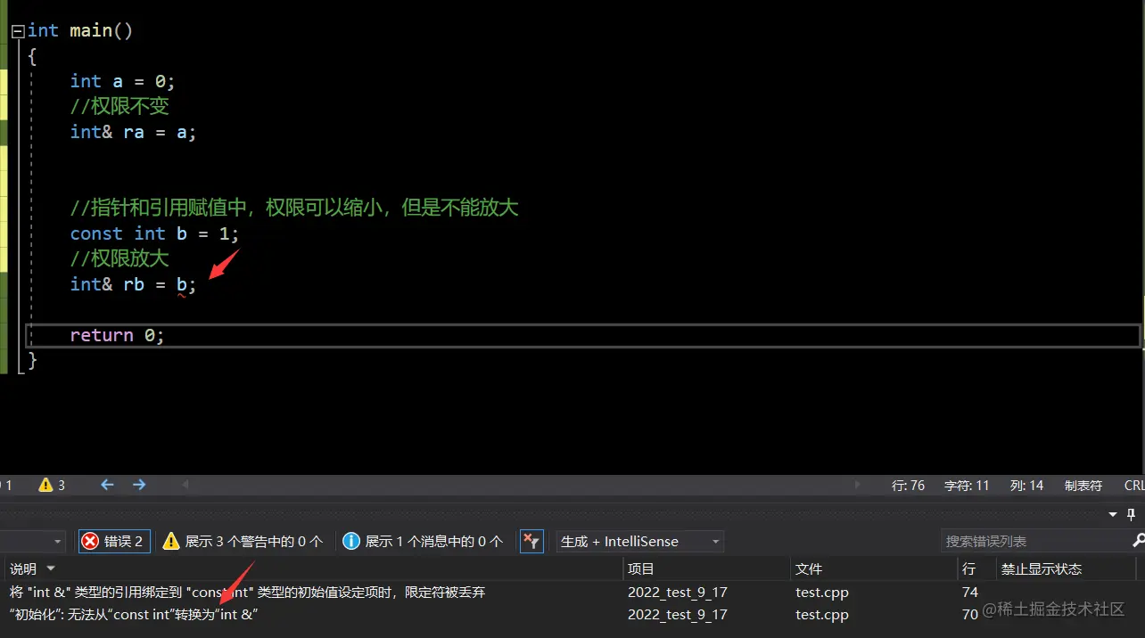
Task: Toggle the messages filter showing 0 of 1
Action: pyautogui.click(x=424, y=541)
